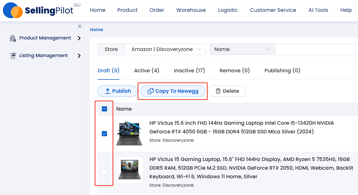Click the search input field

316,49
